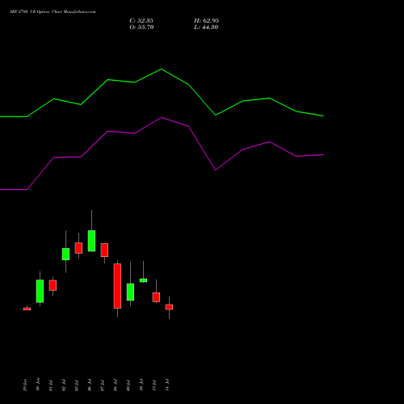Click the green candle above 02 Jul
Viewport: 404px width, 404px height.
coord(65,254)
